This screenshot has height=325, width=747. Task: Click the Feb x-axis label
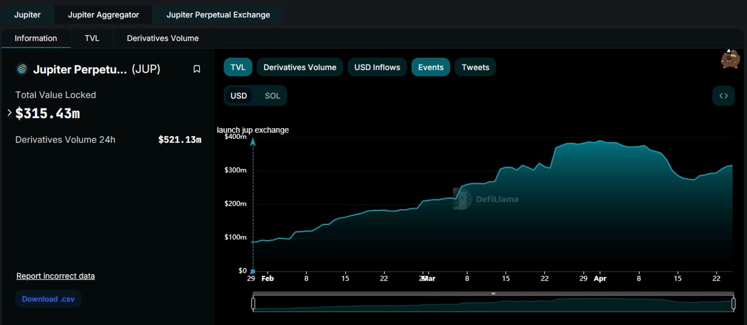coord(268,278)
